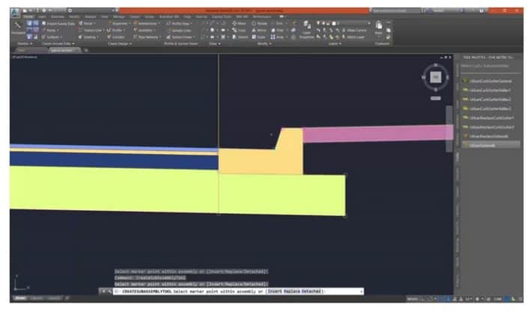531x314 pixels.
Task: Select the Mirror tool
Action: [259, 31]
